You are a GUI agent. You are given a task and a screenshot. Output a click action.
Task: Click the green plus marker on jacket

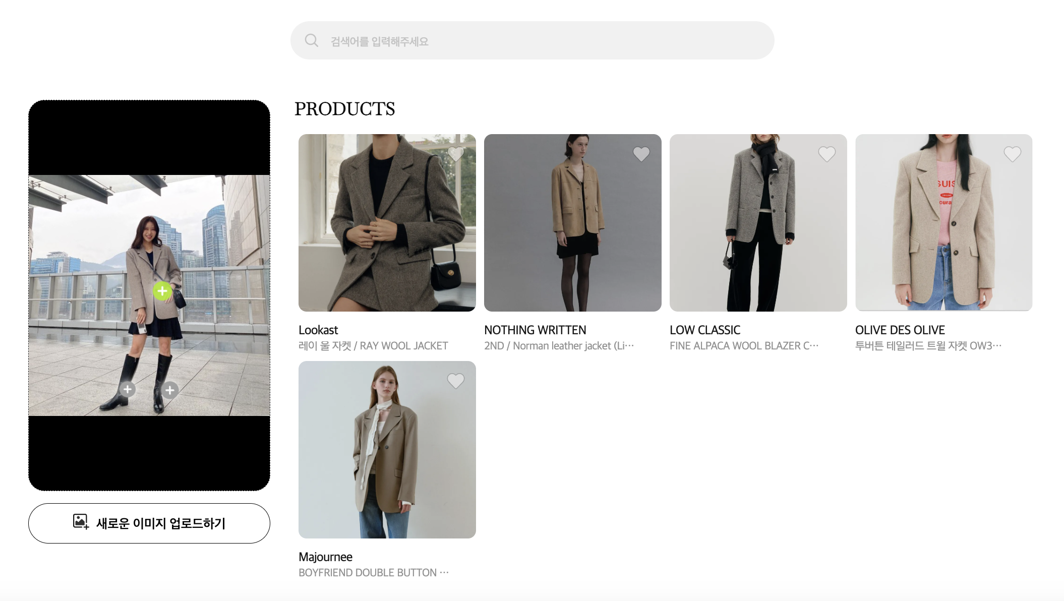click(162, 291)
